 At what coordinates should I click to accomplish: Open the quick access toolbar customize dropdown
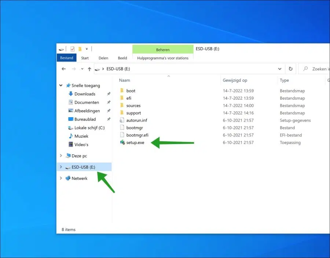tap(87, 49)
